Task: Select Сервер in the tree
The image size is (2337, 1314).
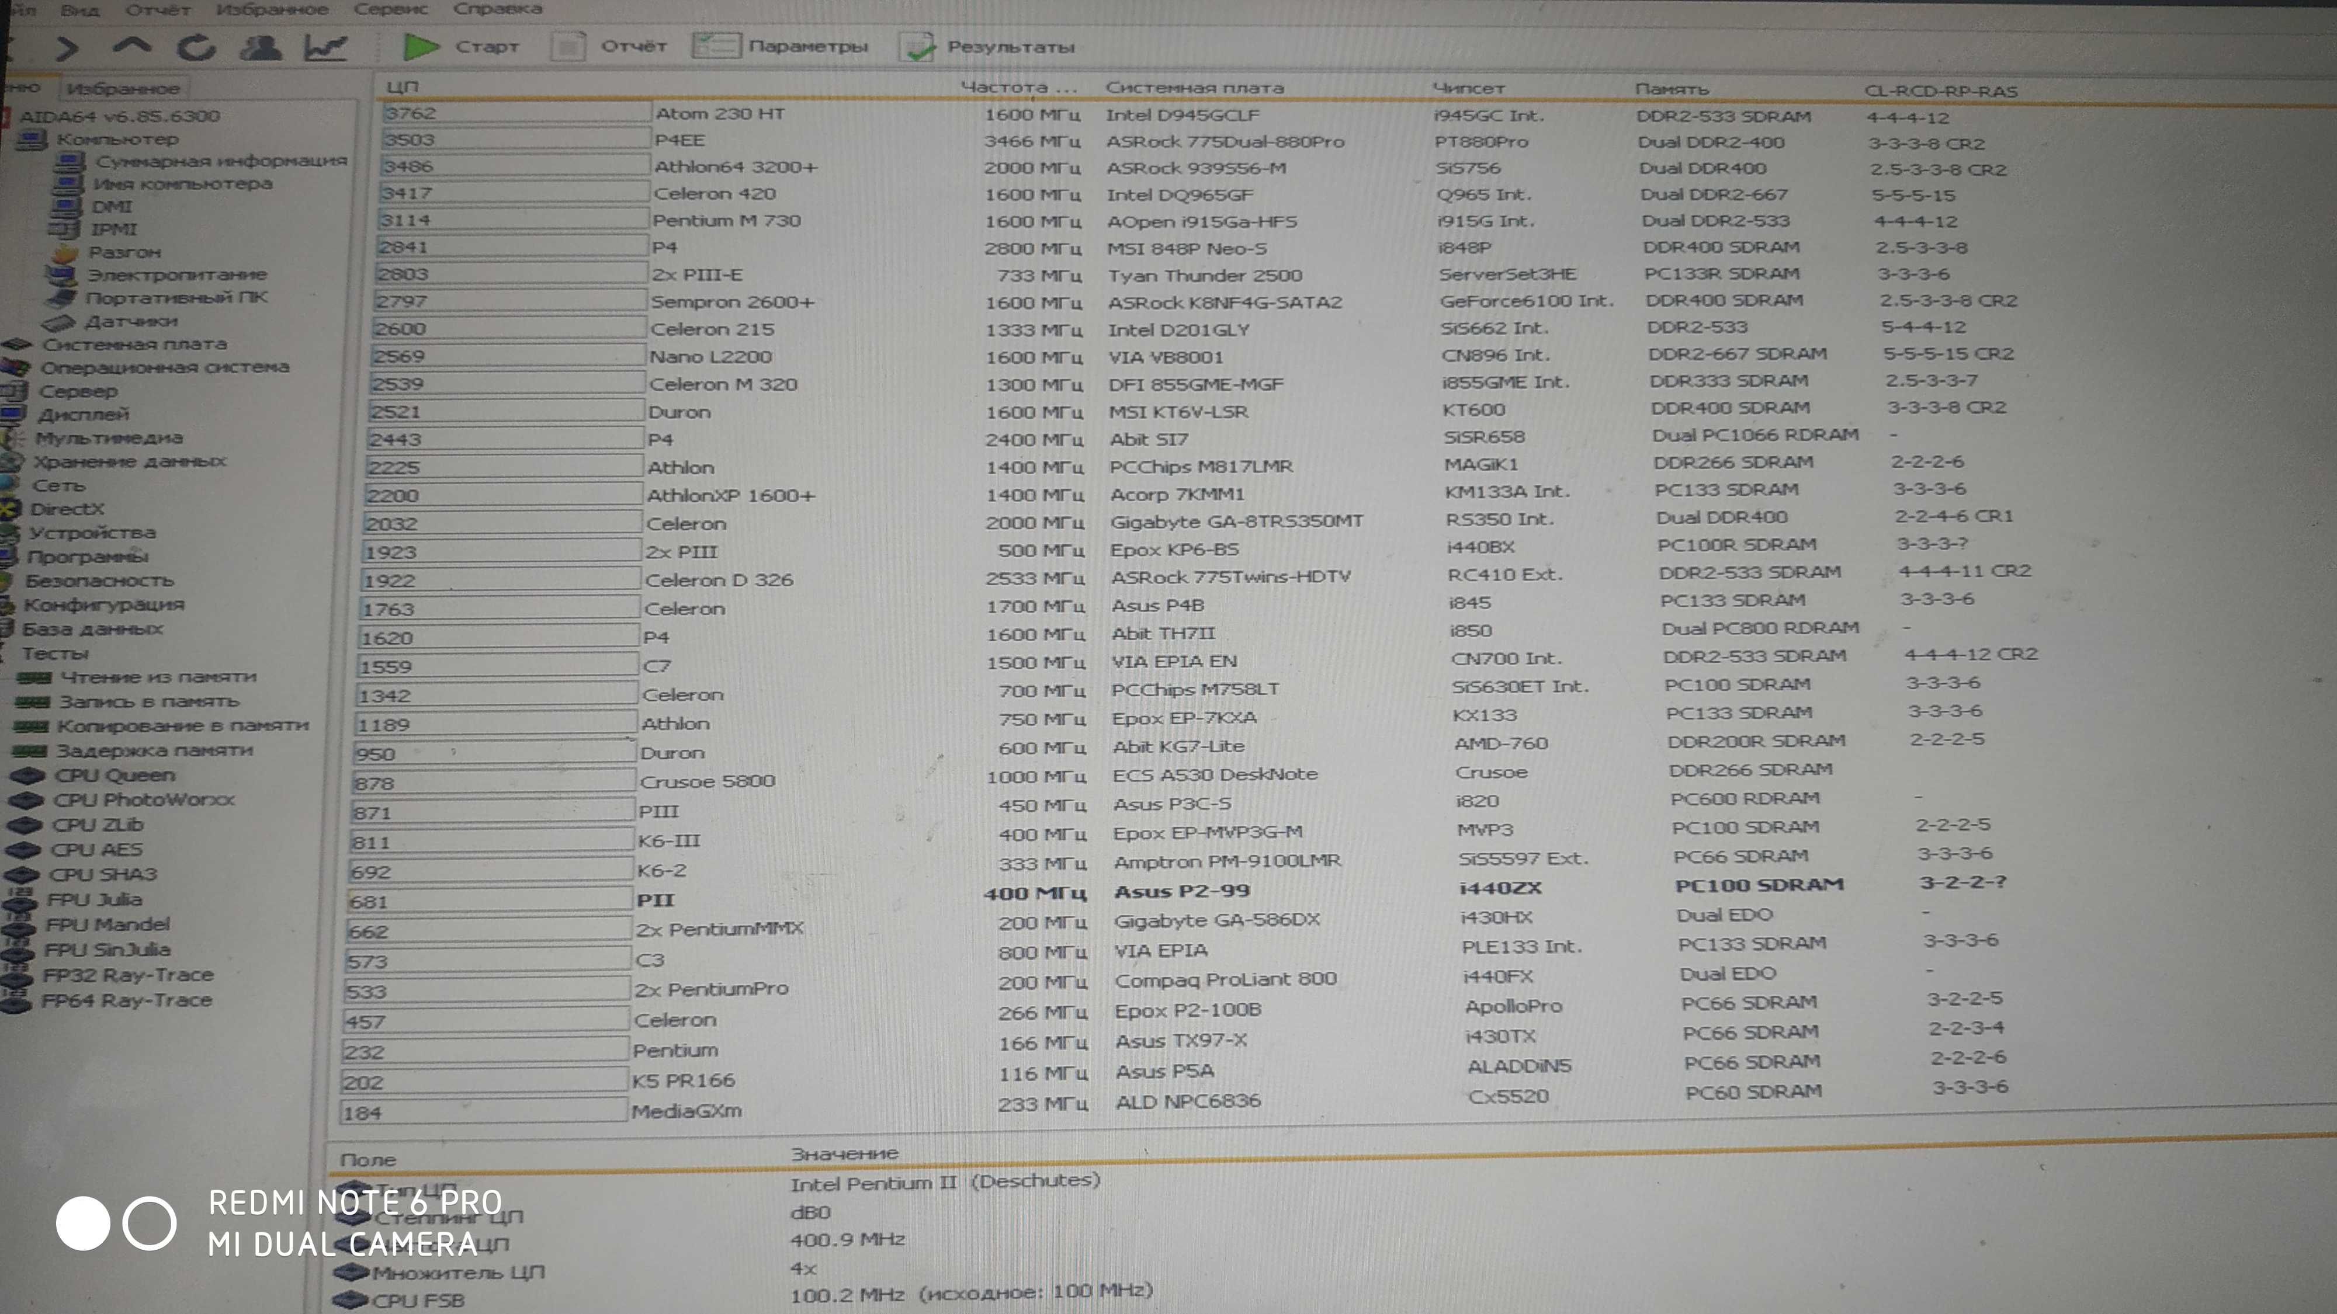Action: pyautogui.click(x=78, y=391)
